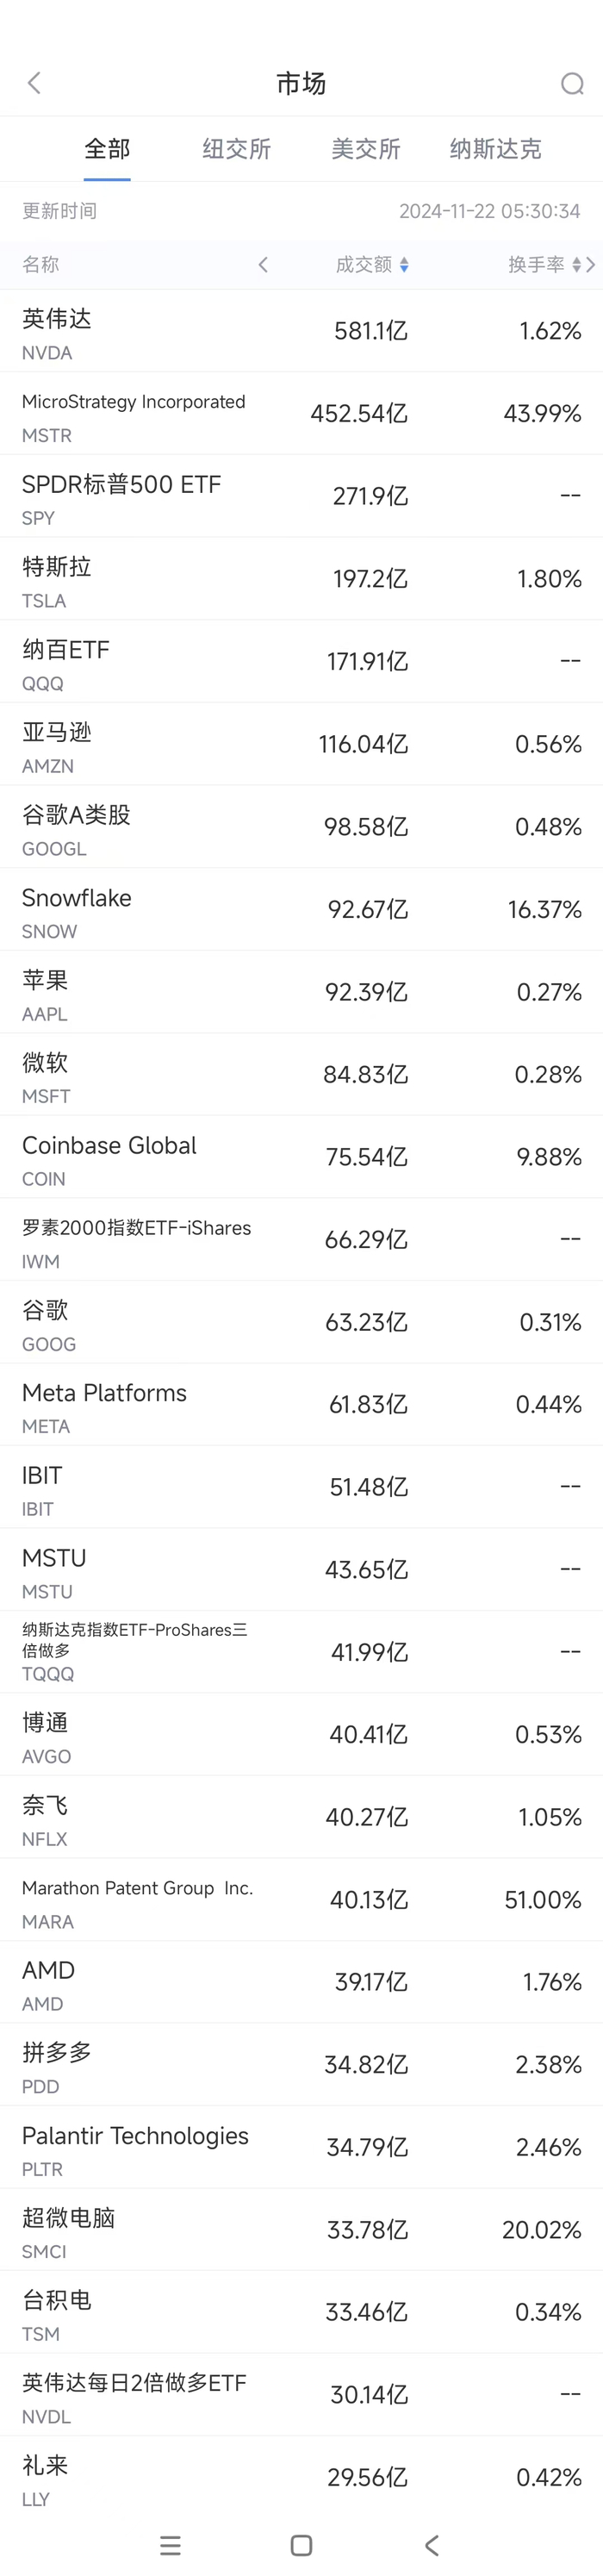Viewport: 603px width, 2576px height.
Task: Switch to the 美交所 tab
Action: [x=366, y=150]
